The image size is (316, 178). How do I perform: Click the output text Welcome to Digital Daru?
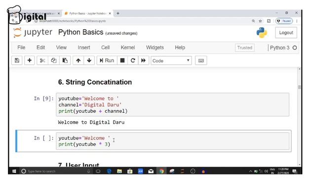pos(91,122)
